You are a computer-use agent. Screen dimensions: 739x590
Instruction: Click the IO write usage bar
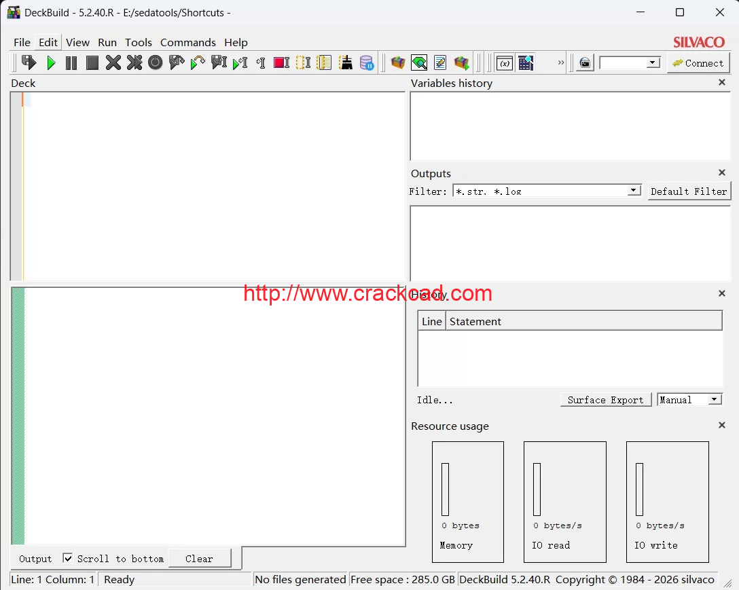640,489
